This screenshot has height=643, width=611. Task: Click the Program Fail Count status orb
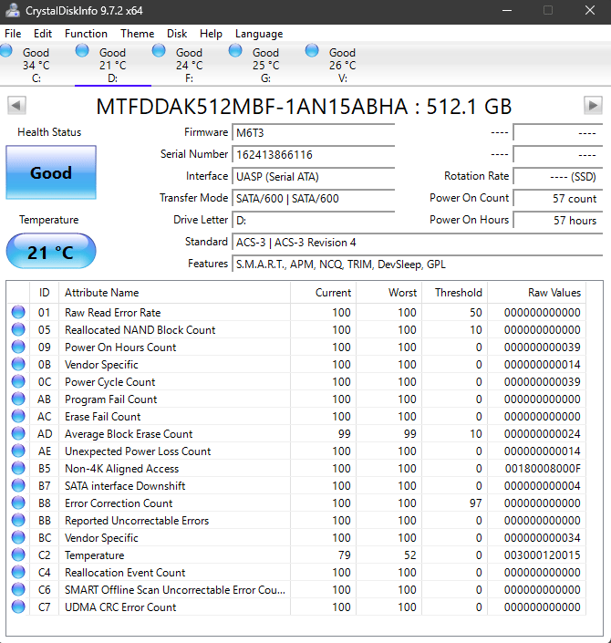click(x=18, y=399)
